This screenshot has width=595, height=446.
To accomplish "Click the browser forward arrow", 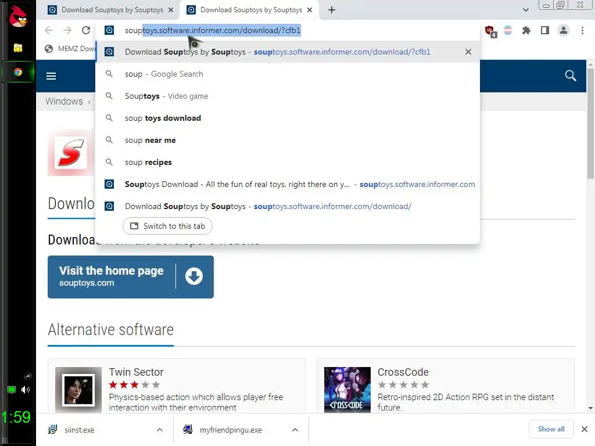I will tap(67, 30).
